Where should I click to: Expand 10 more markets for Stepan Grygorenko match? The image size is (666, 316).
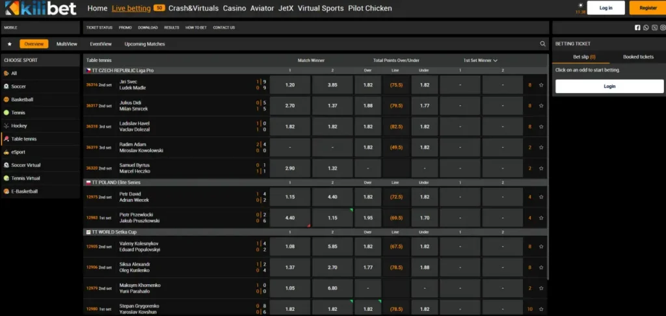pos(529,309)
